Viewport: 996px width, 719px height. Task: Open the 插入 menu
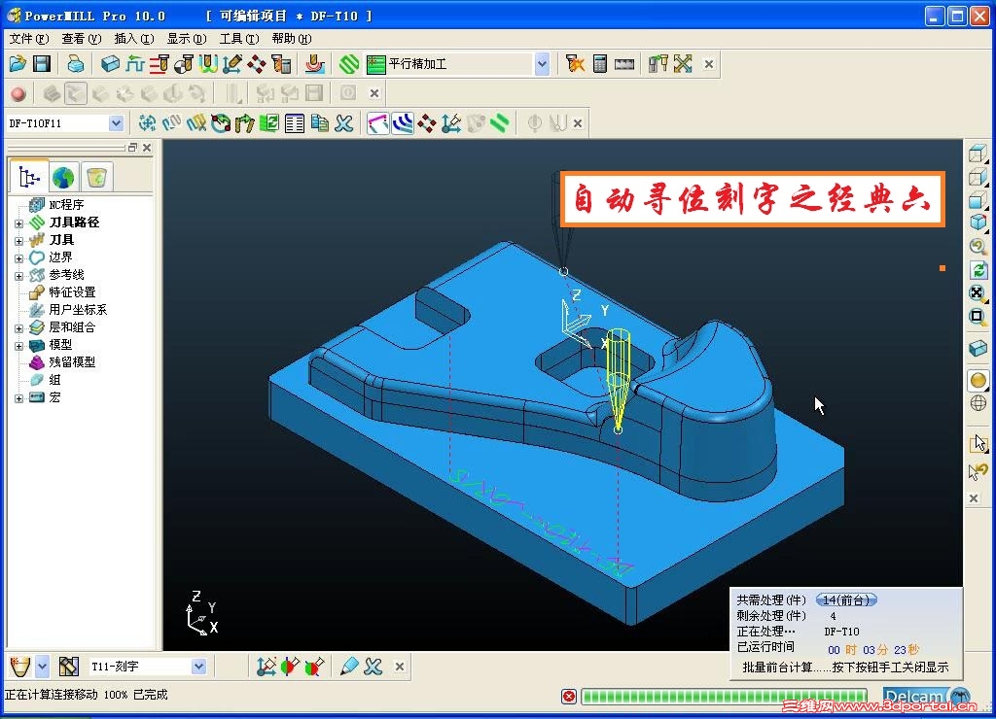[x=134, y=39]
